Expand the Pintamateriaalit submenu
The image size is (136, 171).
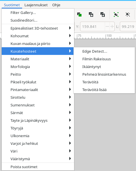point(38,90)
